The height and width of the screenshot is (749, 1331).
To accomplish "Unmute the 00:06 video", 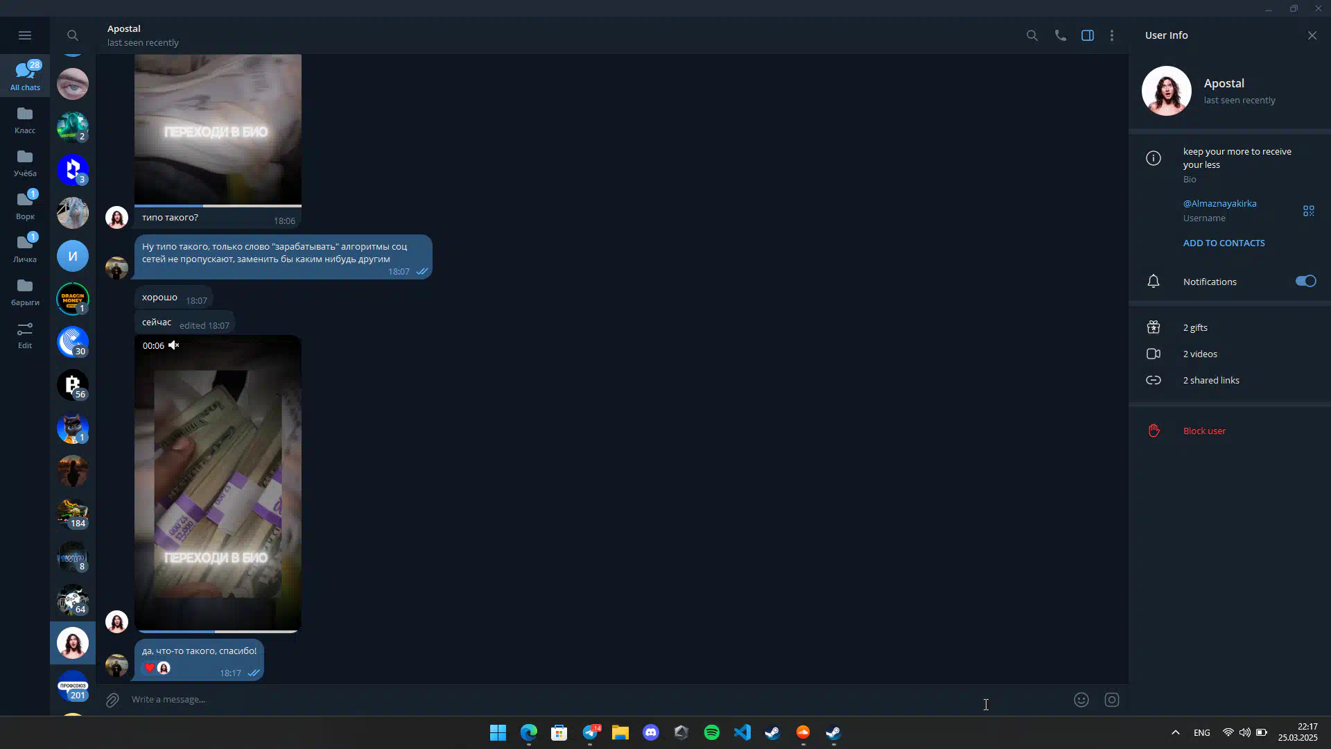I will tap(173, 345).
